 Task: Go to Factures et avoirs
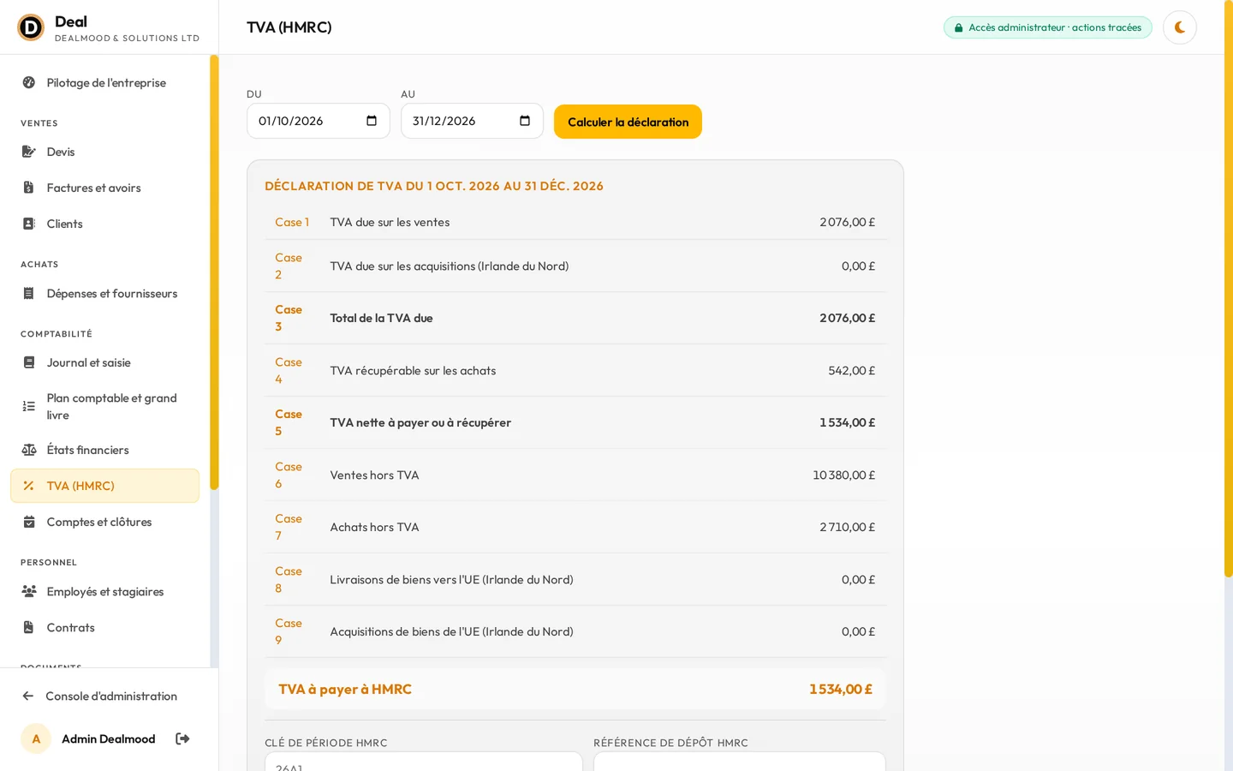(104, 188)
